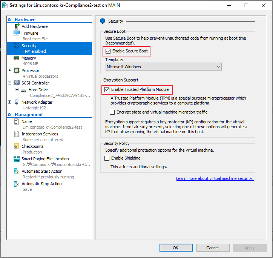Screen dimensions: 273x258
Task: Check Encrypt state and VM migration traffic
Action: [112, 112]
